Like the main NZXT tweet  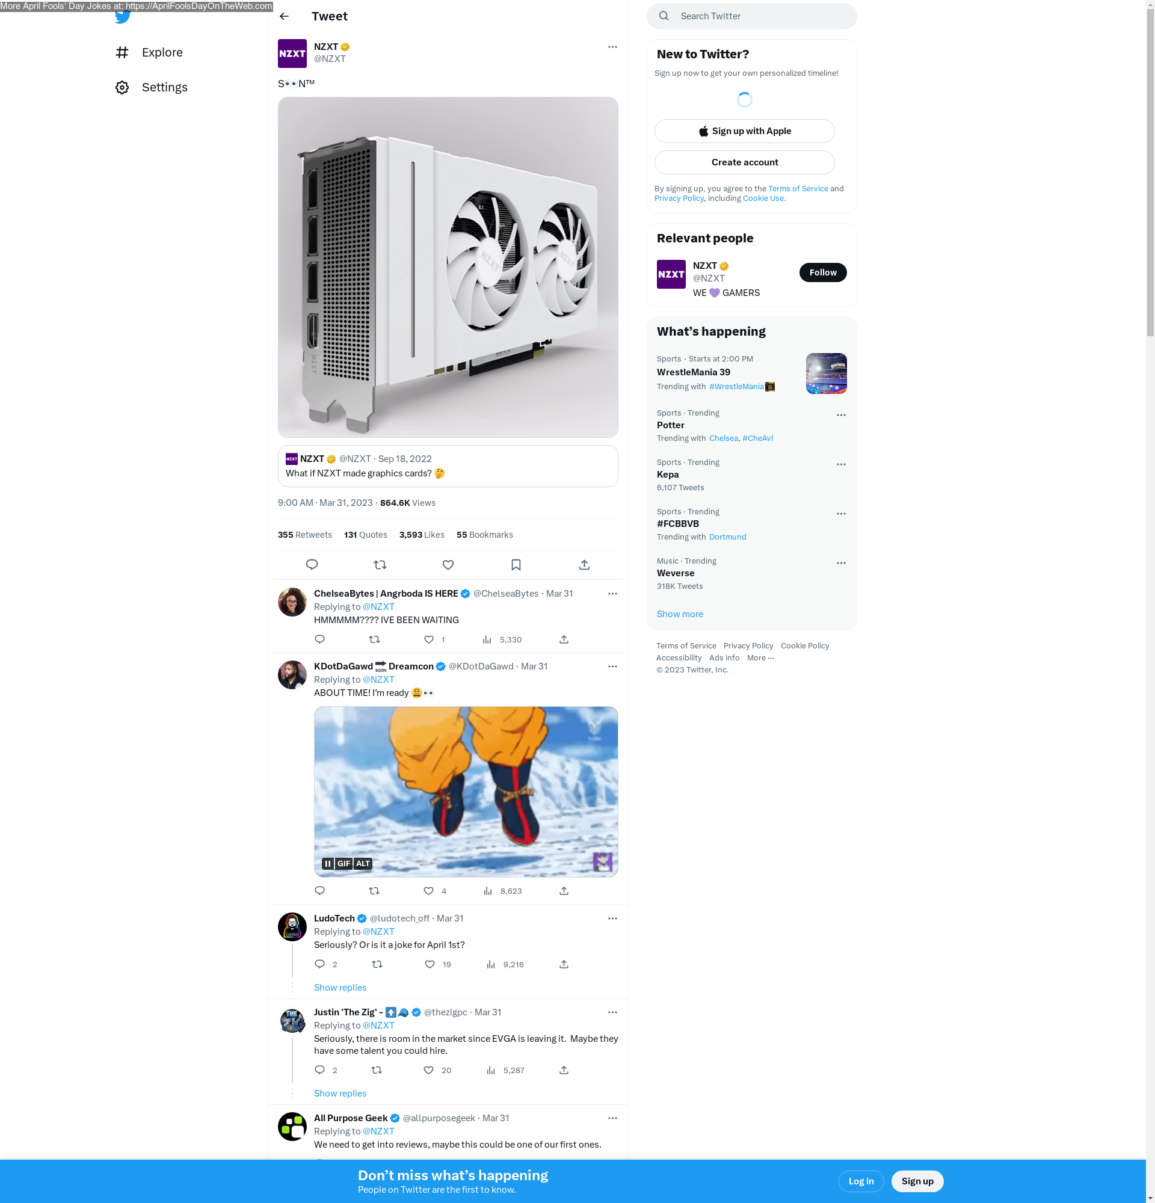[448, 565]
